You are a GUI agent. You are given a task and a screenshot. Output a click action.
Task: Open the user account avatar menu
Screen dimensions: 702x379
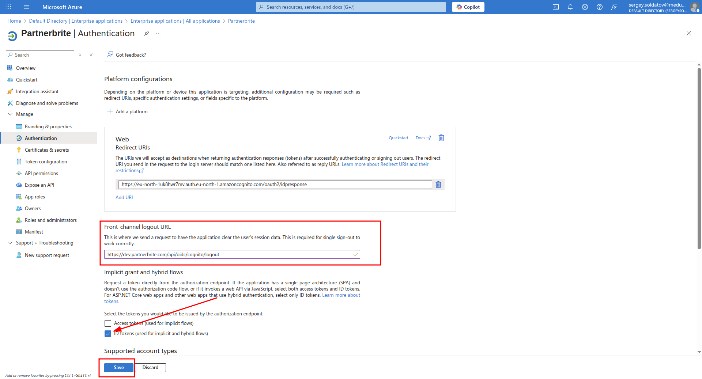694,7
